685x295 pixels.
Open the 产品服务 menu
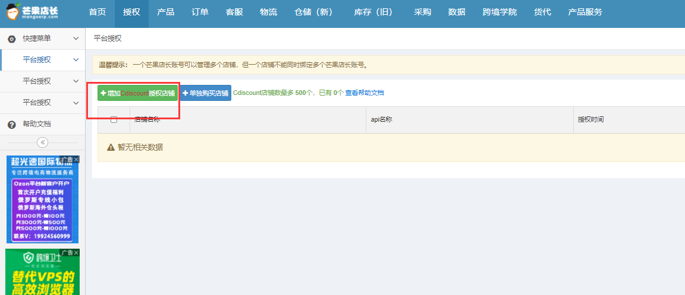coord(585,12)
